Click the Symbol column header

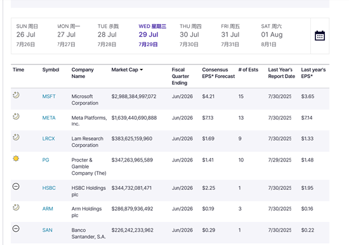[51, 70]
